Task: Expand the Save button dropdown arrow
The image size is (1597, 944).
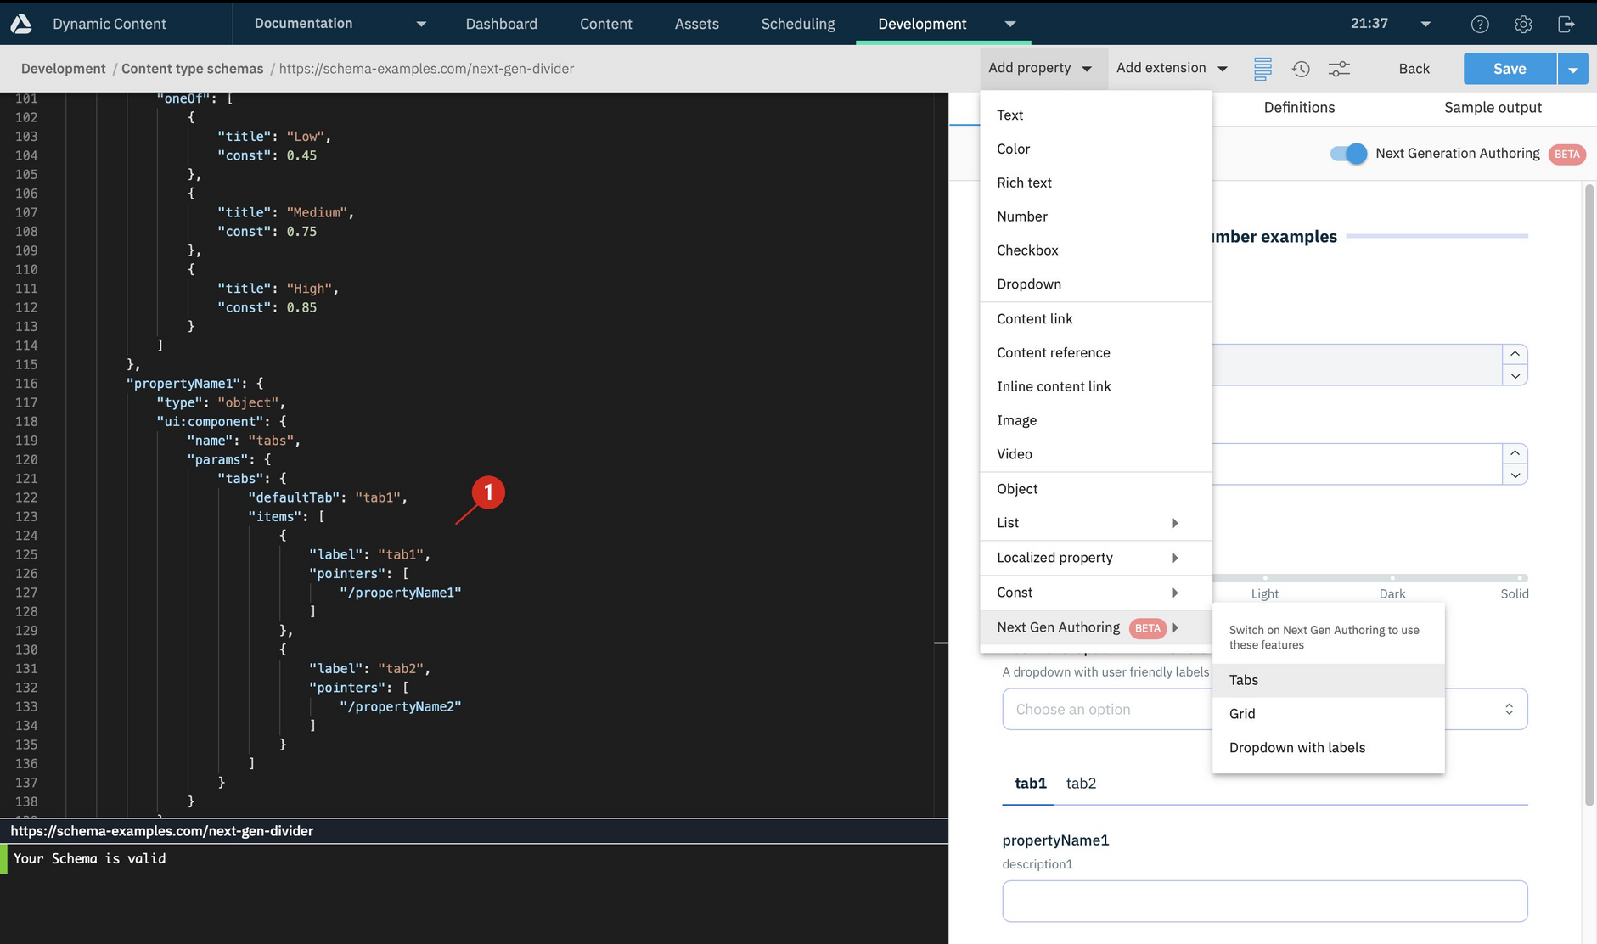Action: [x=1573, y=69]
